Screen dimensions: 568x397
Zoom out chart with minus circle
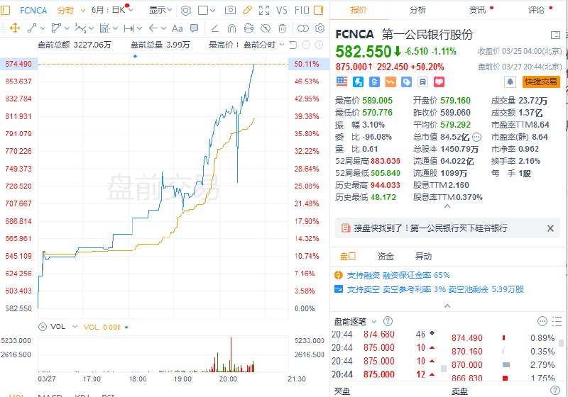pyautogui.click(x=306, y=45)
